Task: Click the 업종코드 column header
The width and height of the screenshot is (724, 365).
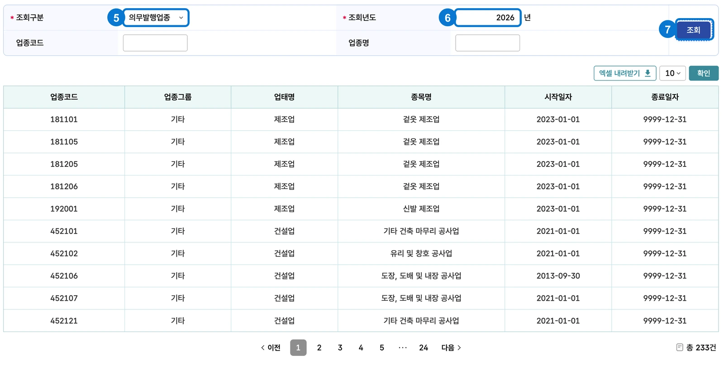Action: click(64, 97)
